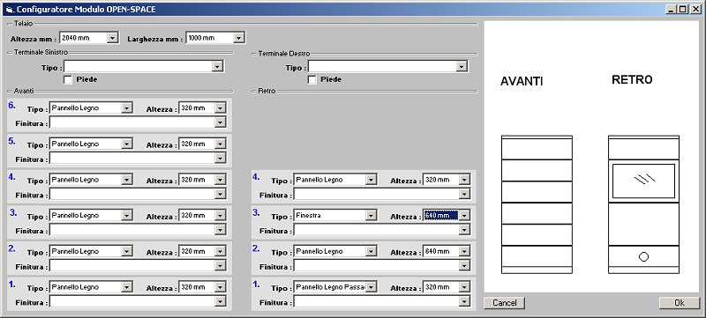Open Retro row 3 Altezza dropdown arrow
This screenshot has width=706, height=318.
point(464,216)
